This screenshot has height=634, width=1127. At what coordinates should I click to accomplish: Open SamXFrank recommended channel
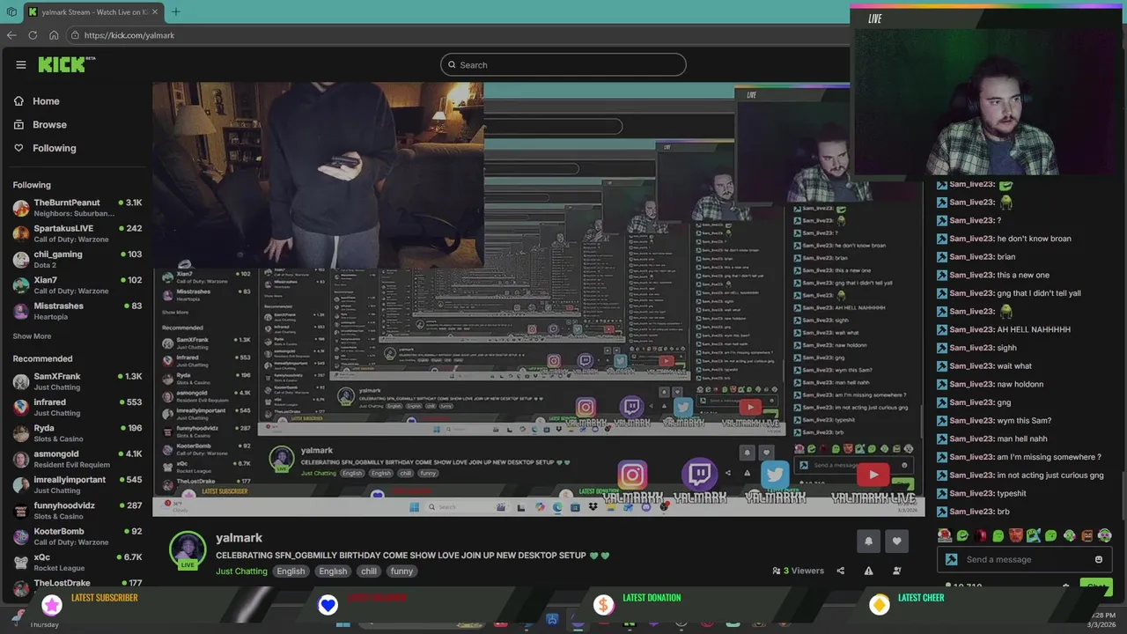pos(77,381)
